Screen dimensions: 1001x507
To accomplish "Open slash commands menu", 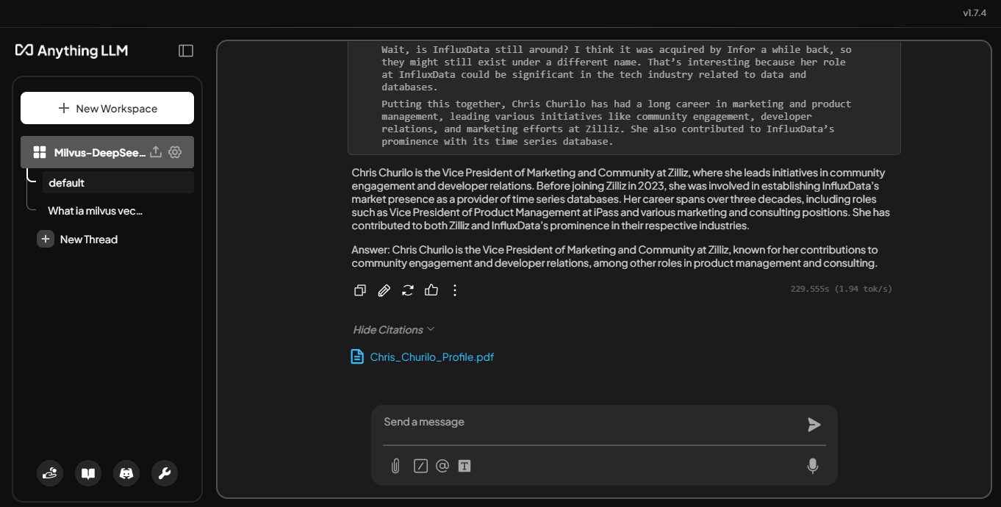I will click(x=420, y=466).
